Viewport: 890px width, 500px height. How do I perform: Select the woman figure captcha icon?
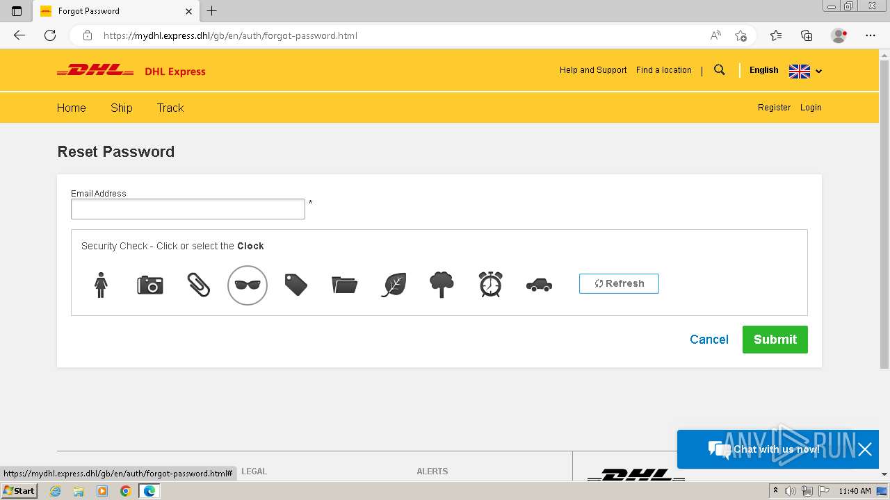(x=101, y=285)
